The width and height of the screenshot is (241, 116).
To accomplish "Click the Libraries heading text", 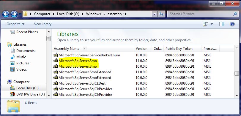I will (68, 34).
